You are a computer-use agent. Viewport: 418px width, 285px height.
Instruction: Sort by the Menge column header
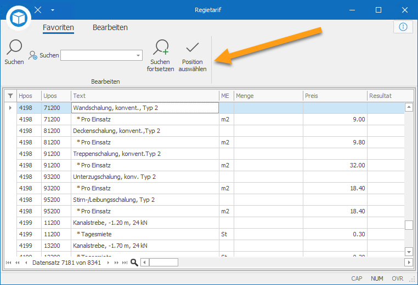(268, 96)
